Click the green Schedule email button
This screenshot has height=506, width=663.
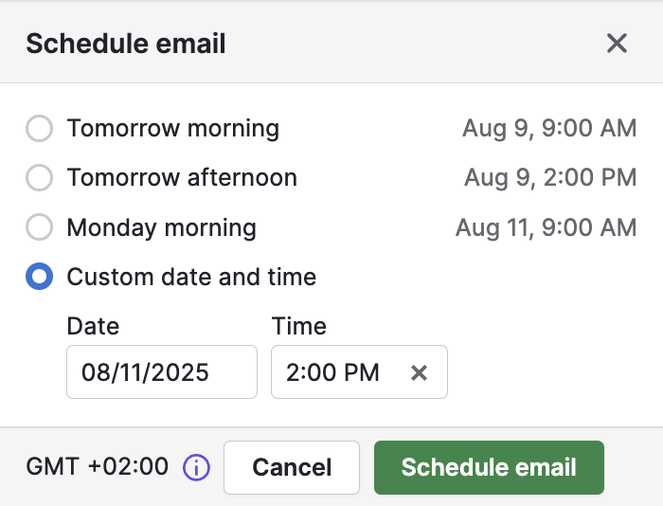490,467
